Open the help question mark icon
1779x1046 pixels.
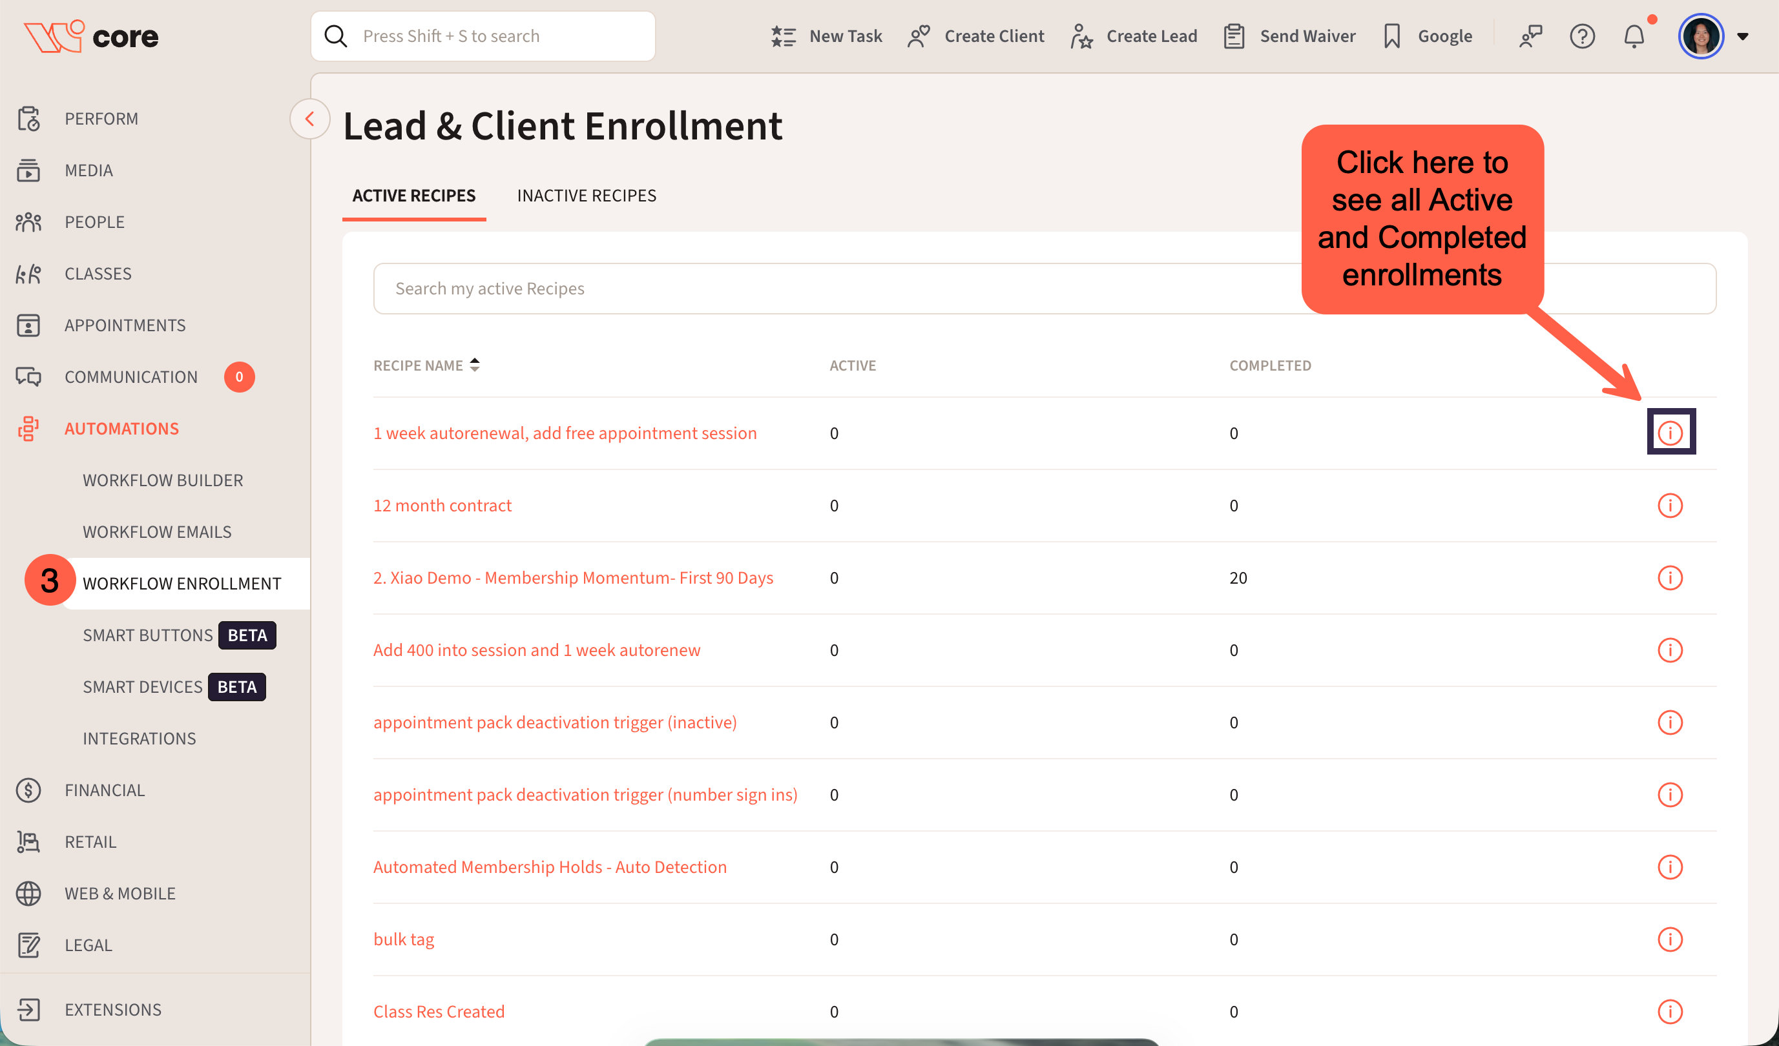tap(1582, 37)
